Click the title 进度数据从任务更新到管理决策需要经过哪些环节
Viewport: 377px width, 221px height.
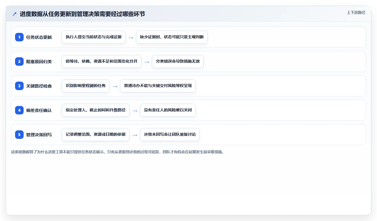[x=82, y=14]
